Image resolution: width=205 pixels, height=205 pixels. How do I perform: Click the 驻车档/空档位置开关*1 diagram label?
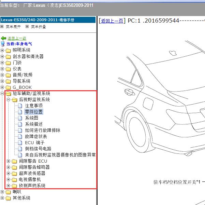point(177,182)
